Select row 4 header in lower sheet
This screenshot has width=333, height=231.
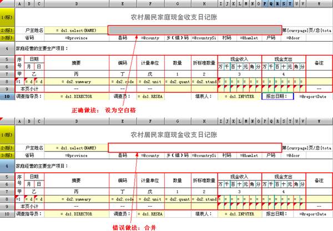(x=6, y=165)
